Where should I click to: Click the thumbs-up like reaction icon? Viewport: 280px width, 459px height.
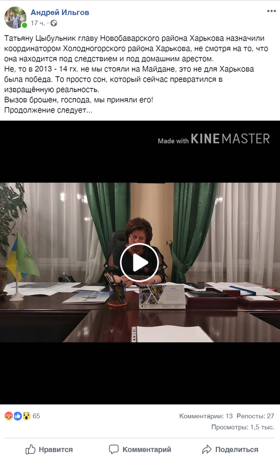[18, 416]
